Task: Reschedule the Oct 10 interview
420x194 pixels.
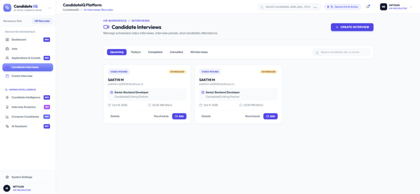Action: tap(161, 116)
